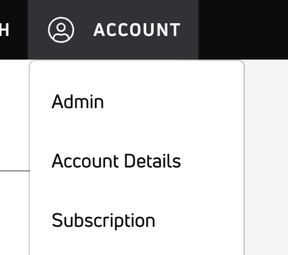Click the Subscription text label
Viewport: 288px width, 255px height.
(103, 220)
